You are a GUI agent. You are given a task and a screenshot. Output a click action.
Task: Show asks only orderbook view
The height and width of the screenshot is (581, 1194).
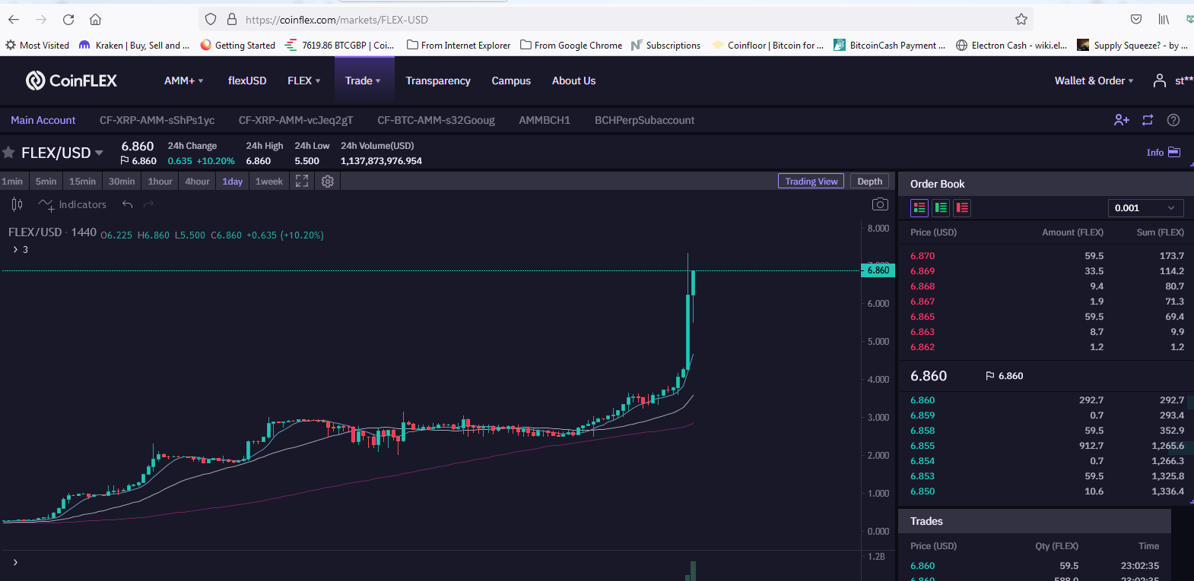pyautogui.click(x=962, y=207)
